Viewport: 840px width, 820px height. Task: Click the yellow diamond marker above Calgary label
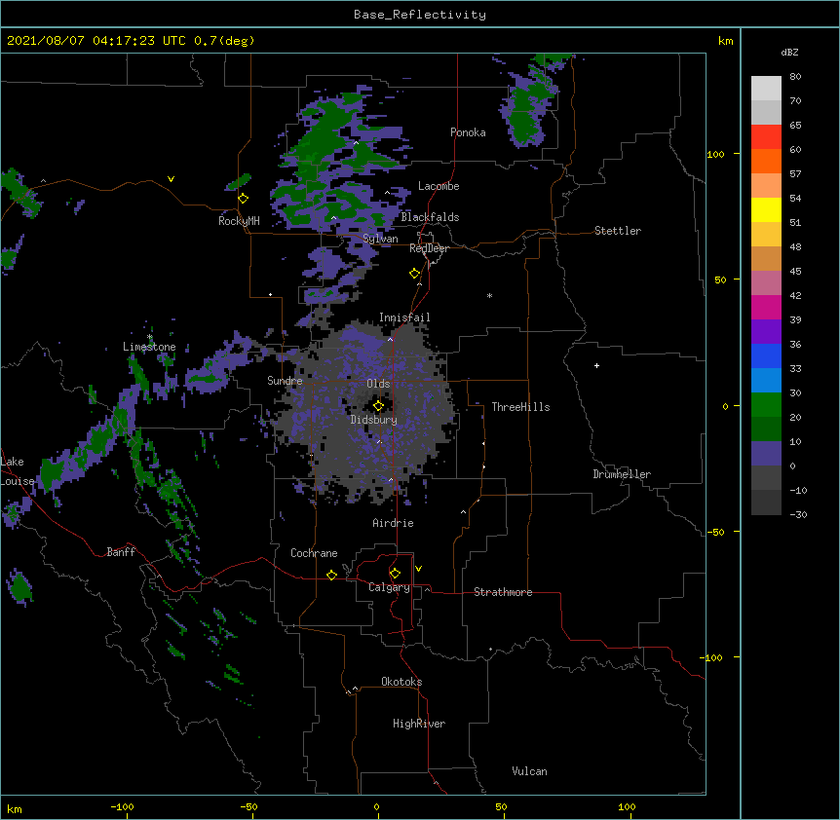click(395, 574)
